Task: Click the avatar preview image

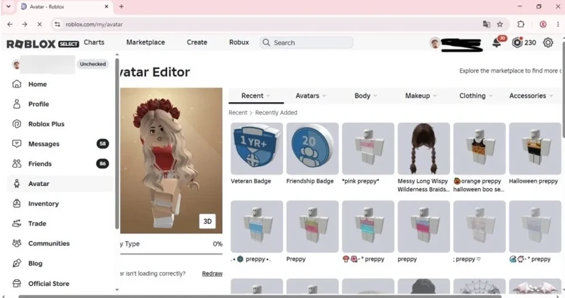Action: pos(171,161)
